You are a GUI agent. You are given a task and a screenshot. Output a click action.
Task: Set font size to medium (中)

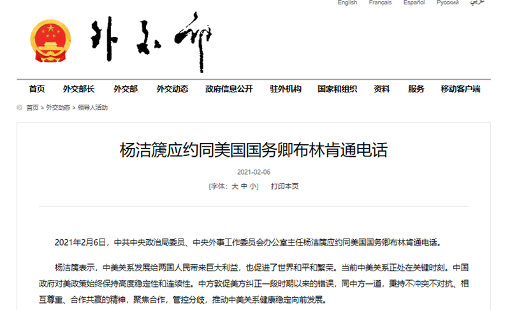(x=244, y=187)
